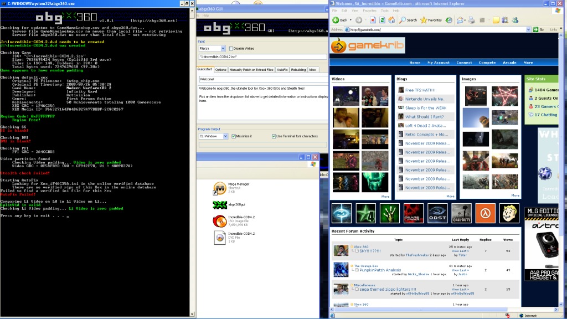Select the abgx360gui file icon
Screen dimensions: 567x319
(219, 205)
